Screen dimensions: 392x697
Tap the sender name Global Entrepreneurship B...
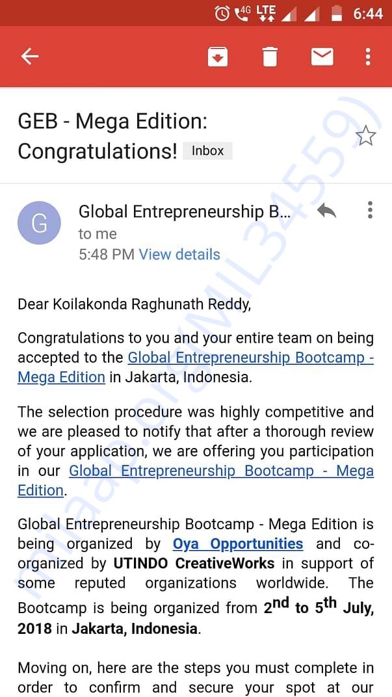pyautogui.click(x=185, y=211)
